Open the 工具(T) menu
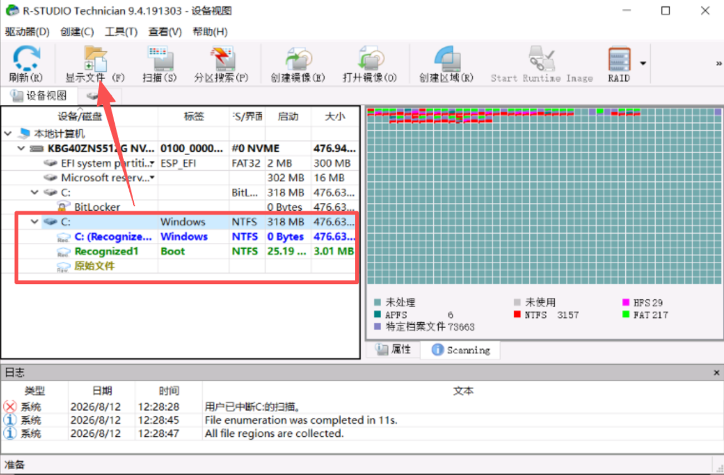The image size is (724, 475). 121,32
